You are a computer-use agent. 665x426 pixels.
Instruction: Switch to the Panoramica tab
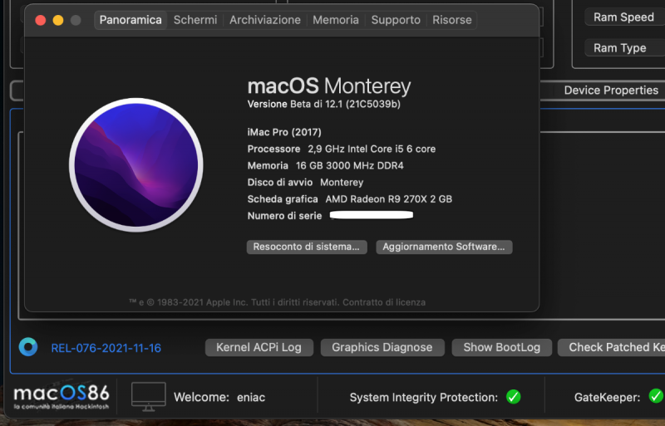pyautogui.click(x=131, y=20)
